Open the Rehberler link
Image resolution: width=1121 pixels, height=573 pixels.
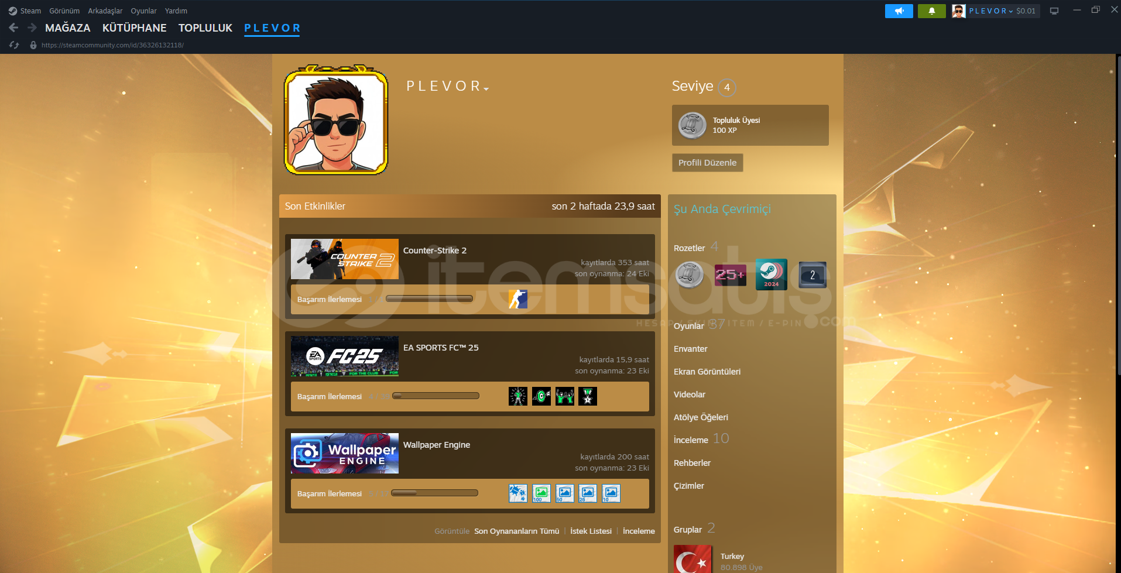click(692, 463)
